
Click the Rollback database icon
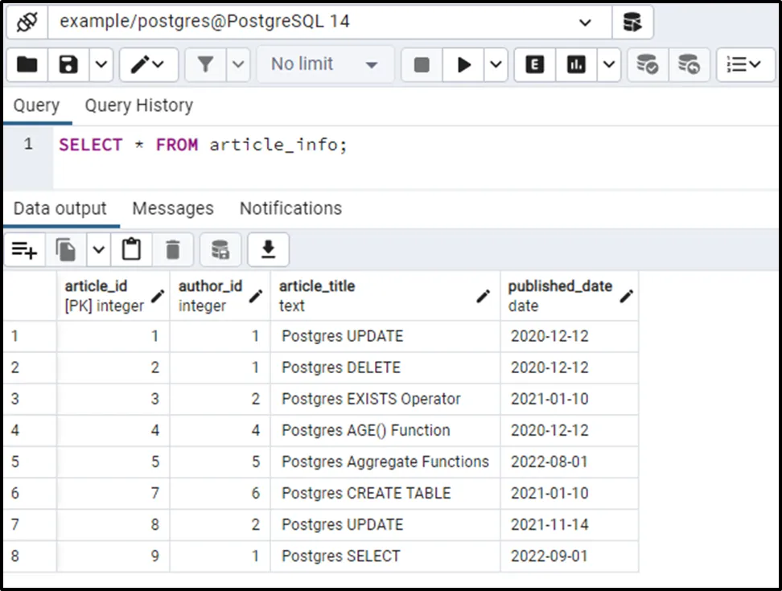tap(689, 65)
